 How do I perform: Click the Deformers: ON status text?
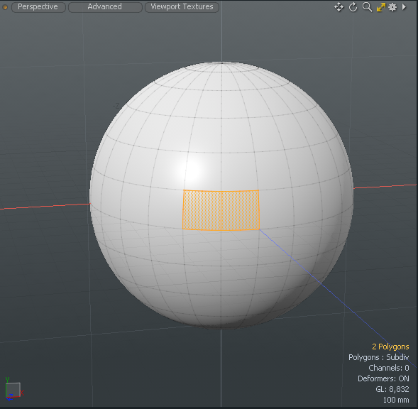coord(383,378)
